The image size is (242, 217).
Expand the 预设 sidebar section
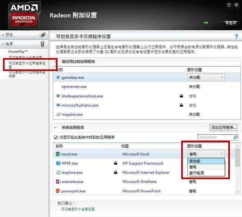(3, 35)
